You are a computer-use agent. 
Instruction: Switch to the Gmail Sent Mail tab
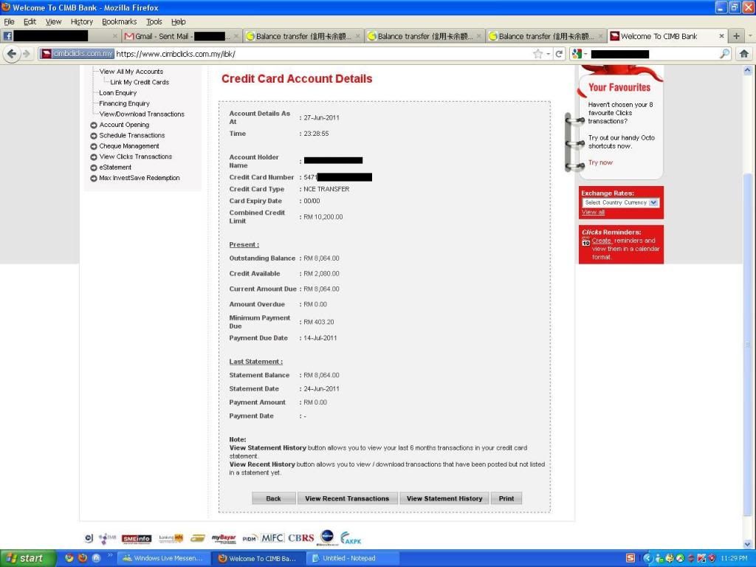[x=177, y=36]
